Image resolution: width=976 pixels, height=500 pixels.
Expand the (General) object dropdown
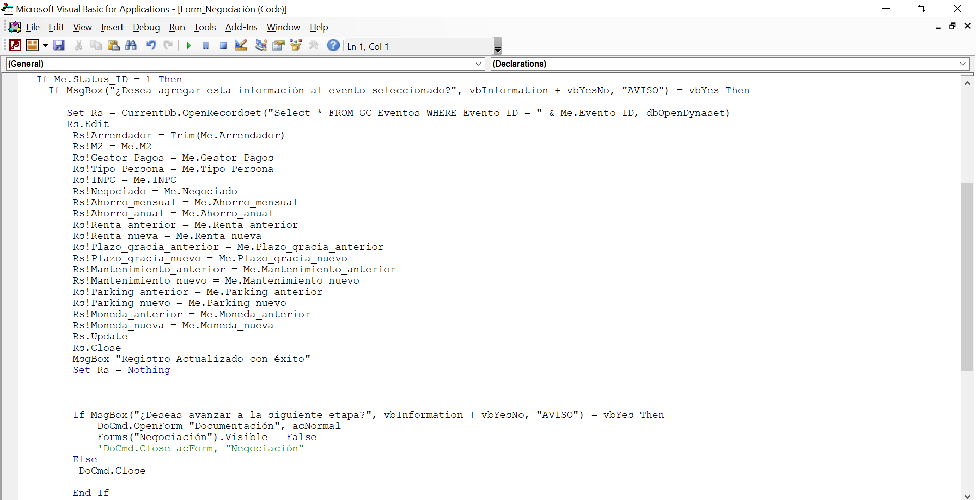coord(478,64)
